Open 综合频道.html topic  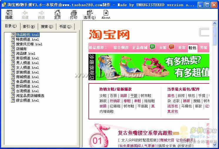27,100
